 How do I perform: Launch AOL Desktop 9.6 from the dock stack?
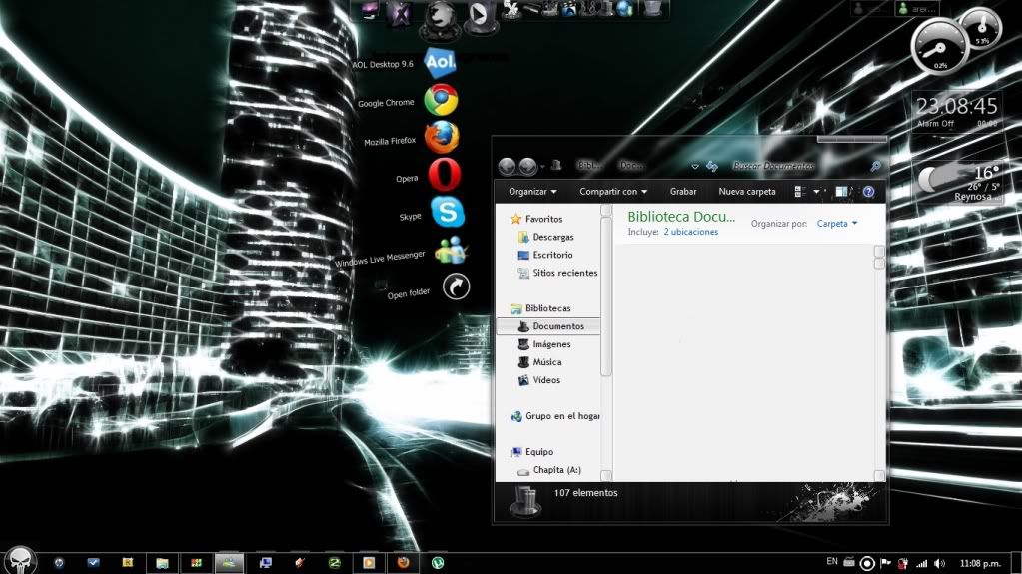(x=440, y=63)
